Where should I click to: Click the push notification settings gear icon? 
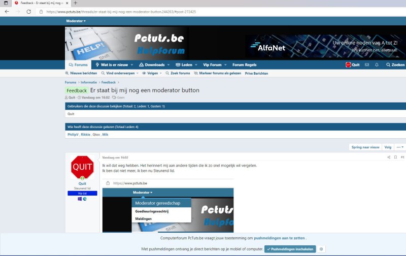point(321,249)
